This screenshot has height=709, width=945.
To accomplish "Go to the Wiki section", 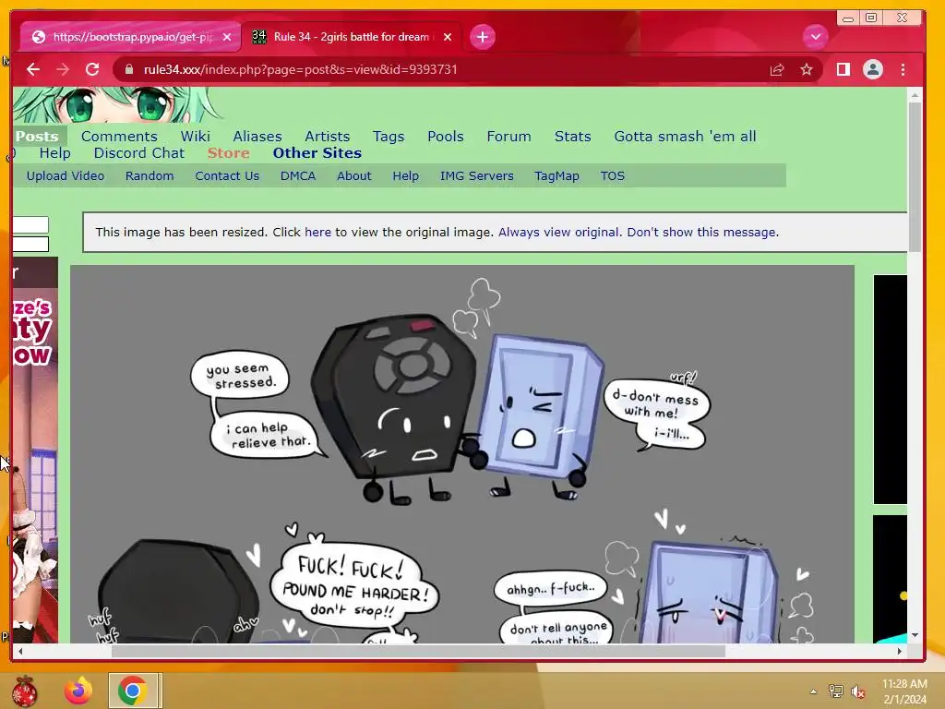I will point(196,137).
